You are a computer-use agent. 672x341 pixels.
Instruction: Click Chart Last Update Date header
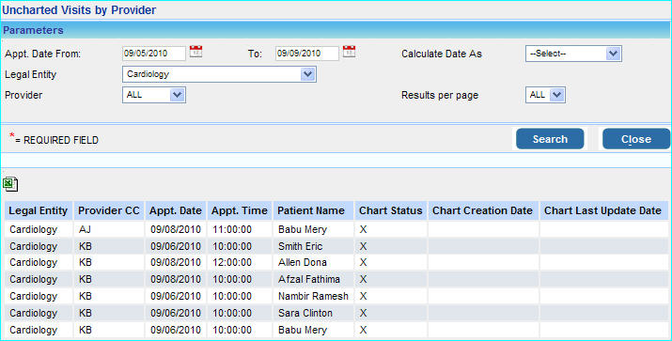[603, 210]
